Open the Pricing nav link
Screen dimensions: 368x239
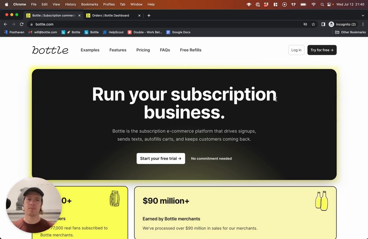click(x=143, y=50)
